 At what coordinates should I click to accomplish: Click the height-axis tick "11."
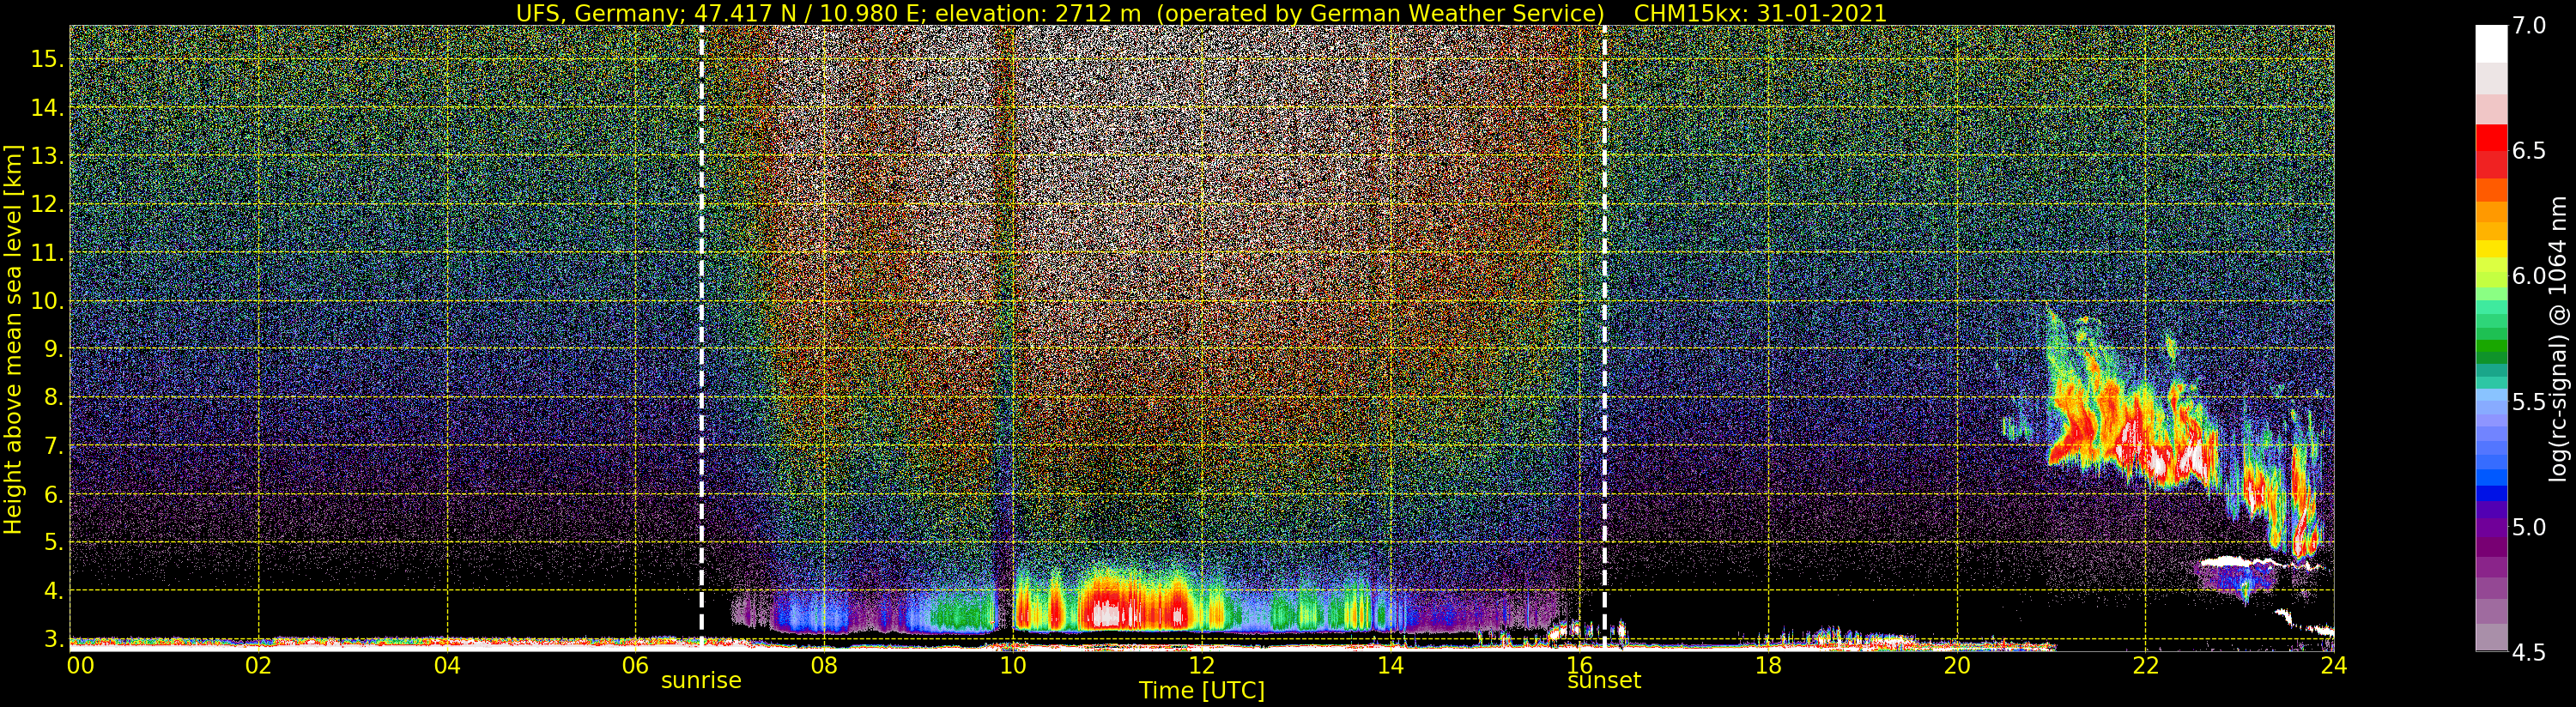[x=46, y=253]
